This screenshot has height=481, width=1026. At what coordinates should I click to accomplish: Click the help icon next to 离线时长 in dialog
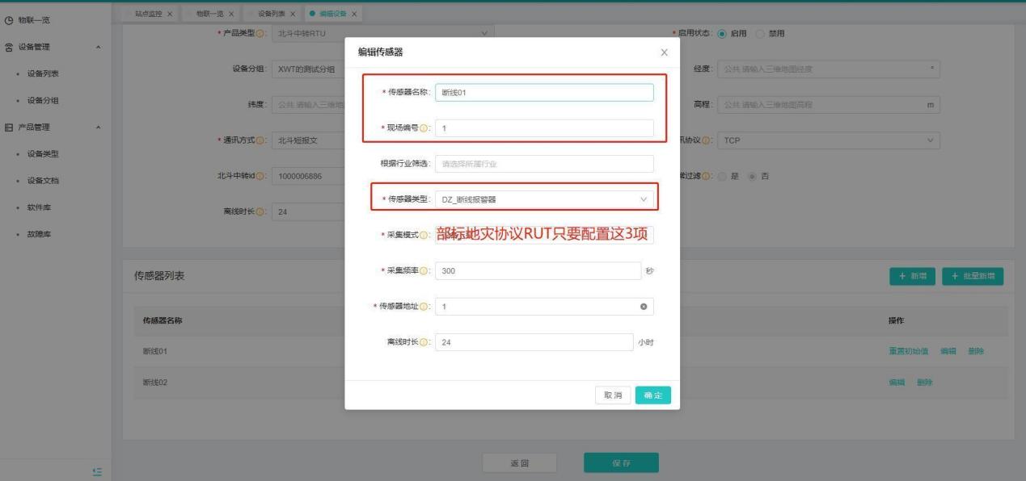[428, 342]
